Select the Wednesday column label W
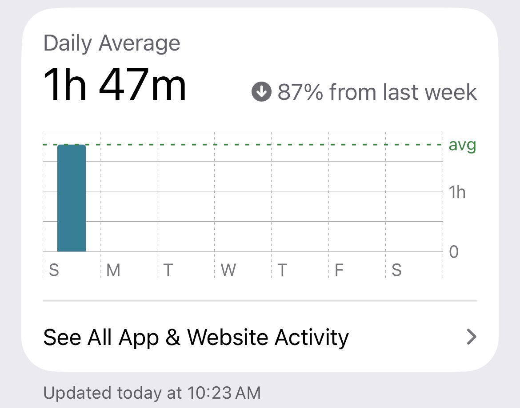This screenshot has width=520, height=408. (x=228, y=270)
